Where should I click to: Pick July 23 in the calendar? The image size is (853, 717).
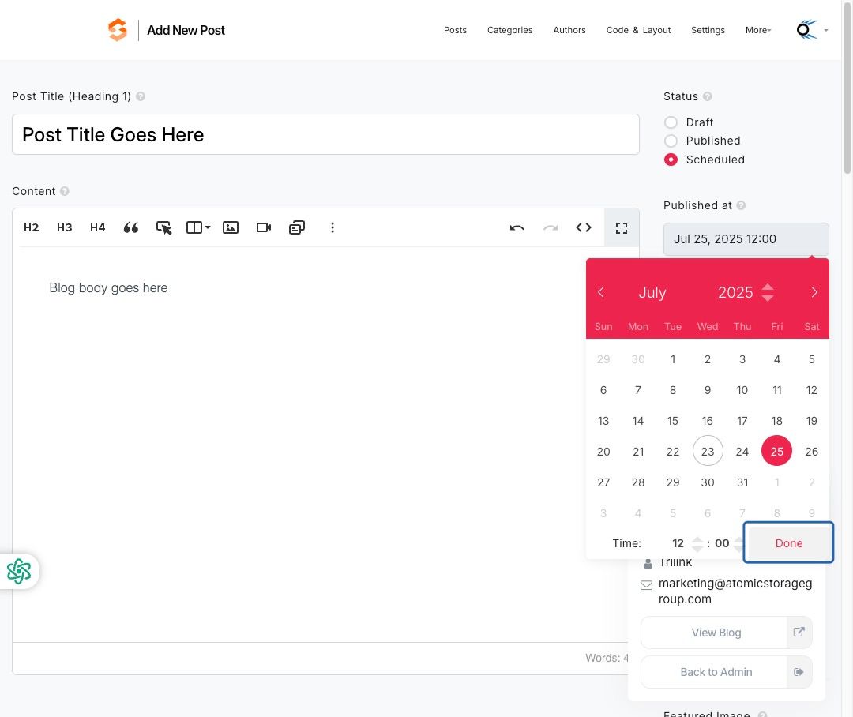tap(707, 451)
